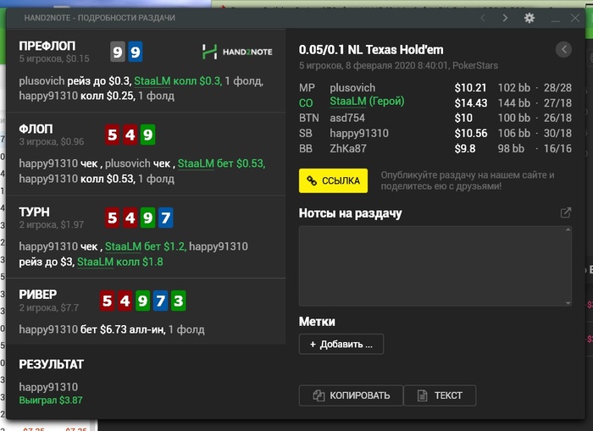The image size is (593, 431).
Task: Close the Hand2Note details window
Action: [575, 18]
